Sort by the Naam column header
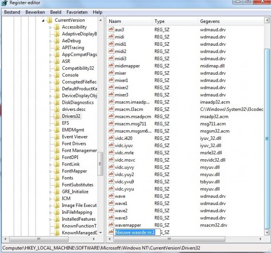The image size is (271, 253). [129, 21]
